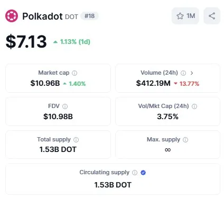Click the Polkadot name heading
Image resolution: width=224 pixels, height=197 pixels.
42,16
